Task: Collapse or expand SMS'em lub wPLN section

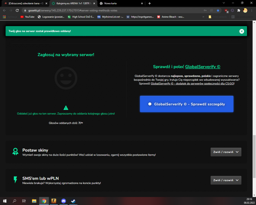Action: pyautogui.click(x=226, y=180)
